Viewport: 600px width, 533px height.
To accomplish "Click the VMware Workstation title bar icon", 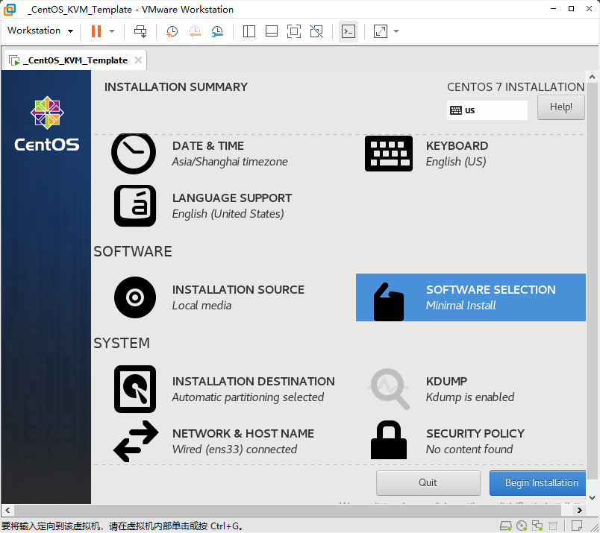I will pos(10,9).
